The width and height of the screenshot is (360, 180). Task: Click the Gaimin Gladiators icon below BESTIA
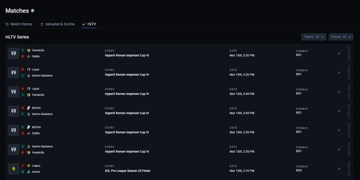coord(28,114)
